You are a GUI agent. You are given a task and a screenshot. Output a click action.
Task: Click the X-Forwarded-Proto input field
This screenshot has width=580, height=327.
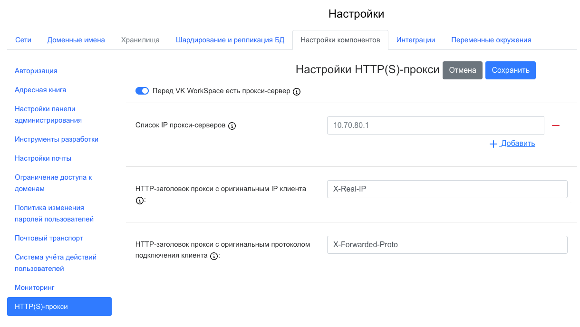(x=447, y=245)
